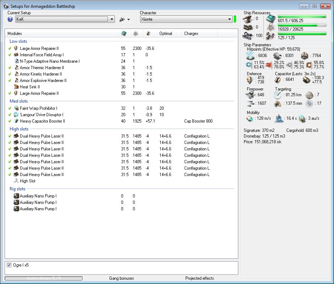Select N-Type Adaptive Nano Membrane I row
This screenshot has width=334, height=284.
click(49, 61)
